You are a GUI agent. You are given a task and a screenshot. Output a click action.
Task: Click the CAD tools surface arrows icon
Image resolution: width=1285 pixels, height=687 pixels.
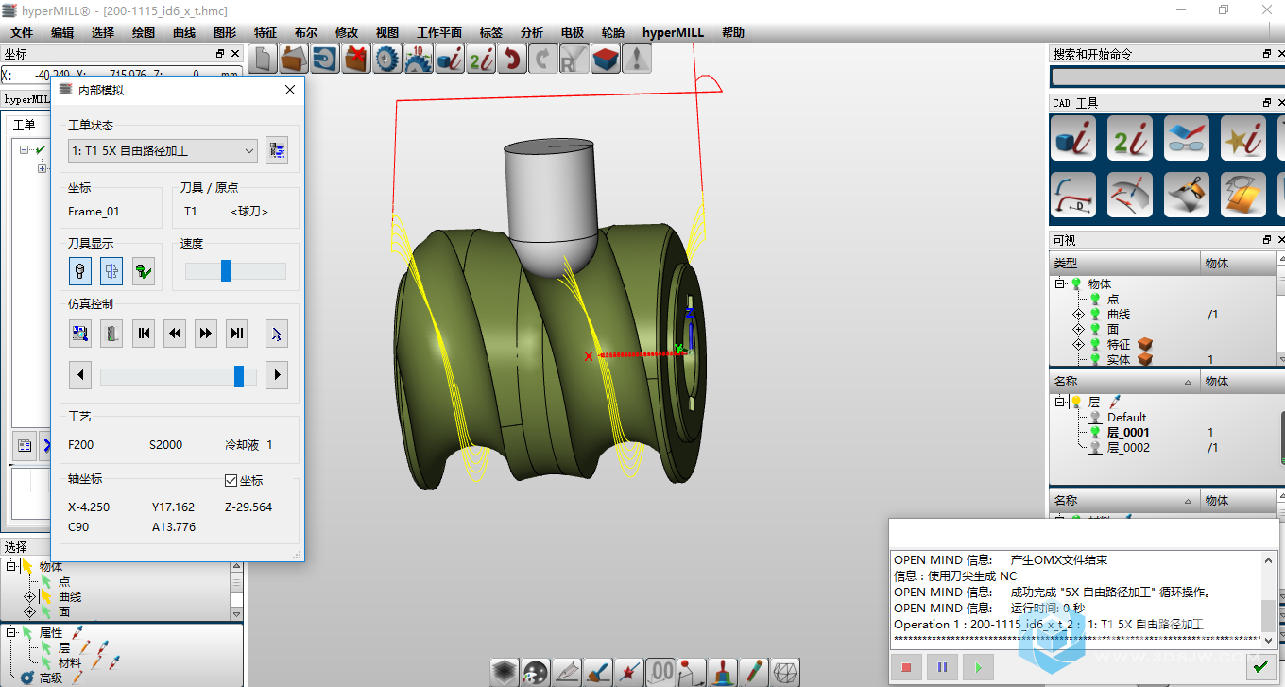tap(1130, 195)
